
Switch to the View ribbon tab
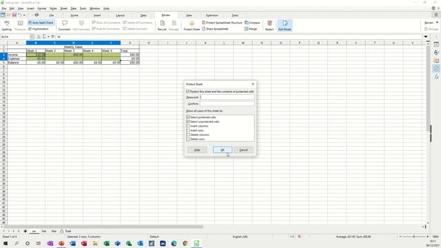tap(189, 15)
